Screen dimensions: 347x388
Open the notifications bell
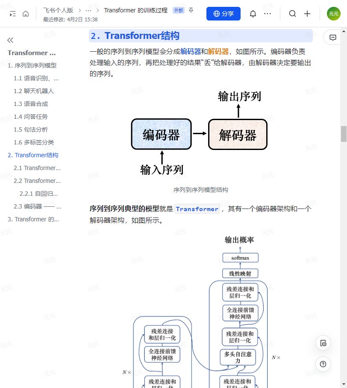coord(253,14)
